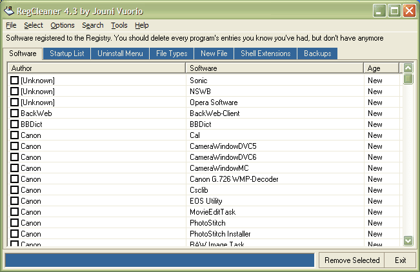Check the box for NSWB entry

tap(14, 92)
